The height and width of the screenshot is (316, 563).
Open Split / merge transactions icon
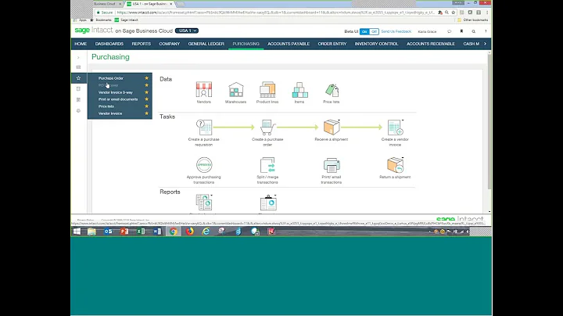pos(267,165)
